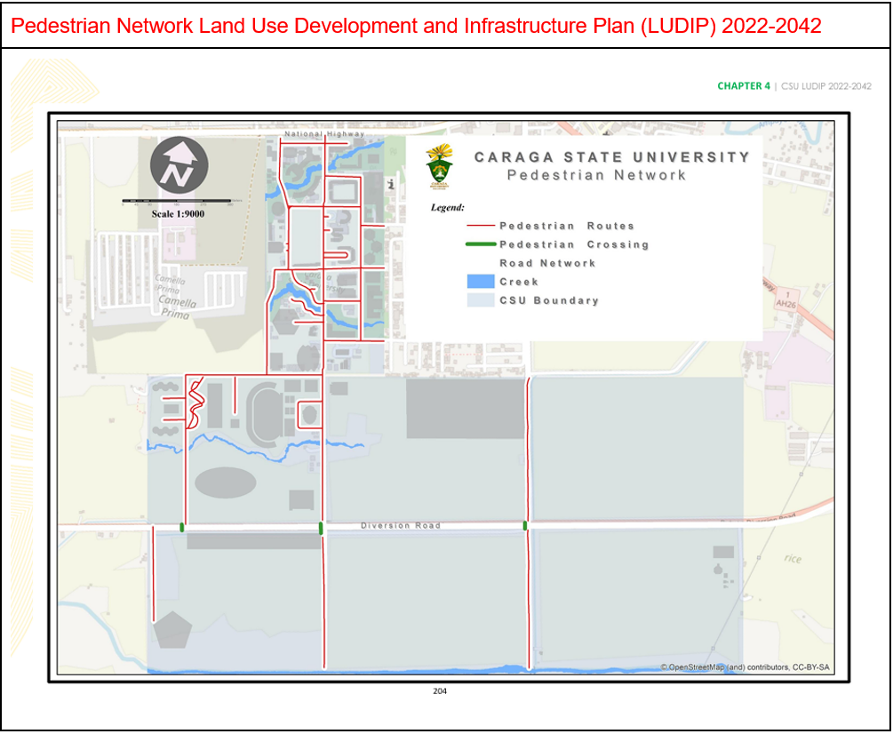This screenshot has width=893, height=734.
Task: Click the pentagon-shaped building on the map
Action: [171, 630]
